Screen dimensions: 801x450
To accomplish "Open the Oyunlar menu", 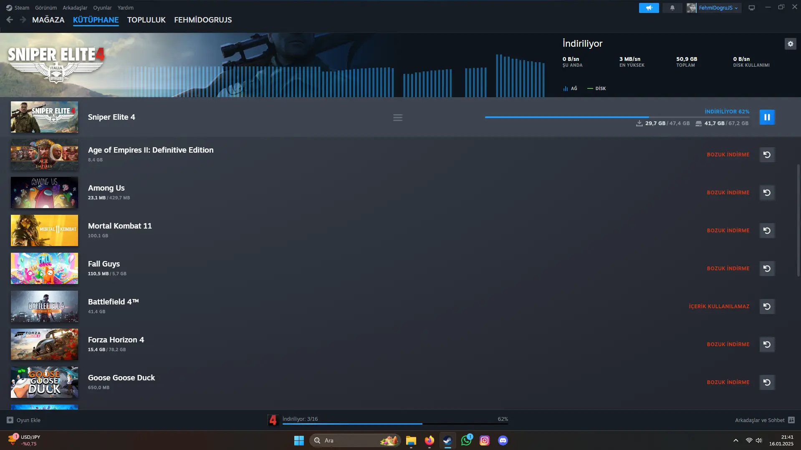I will click(x=102, y=8).
